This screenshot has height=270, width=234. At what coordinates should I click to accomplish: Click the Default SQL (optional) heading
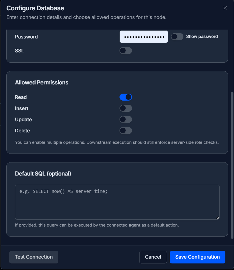(43, 173)
